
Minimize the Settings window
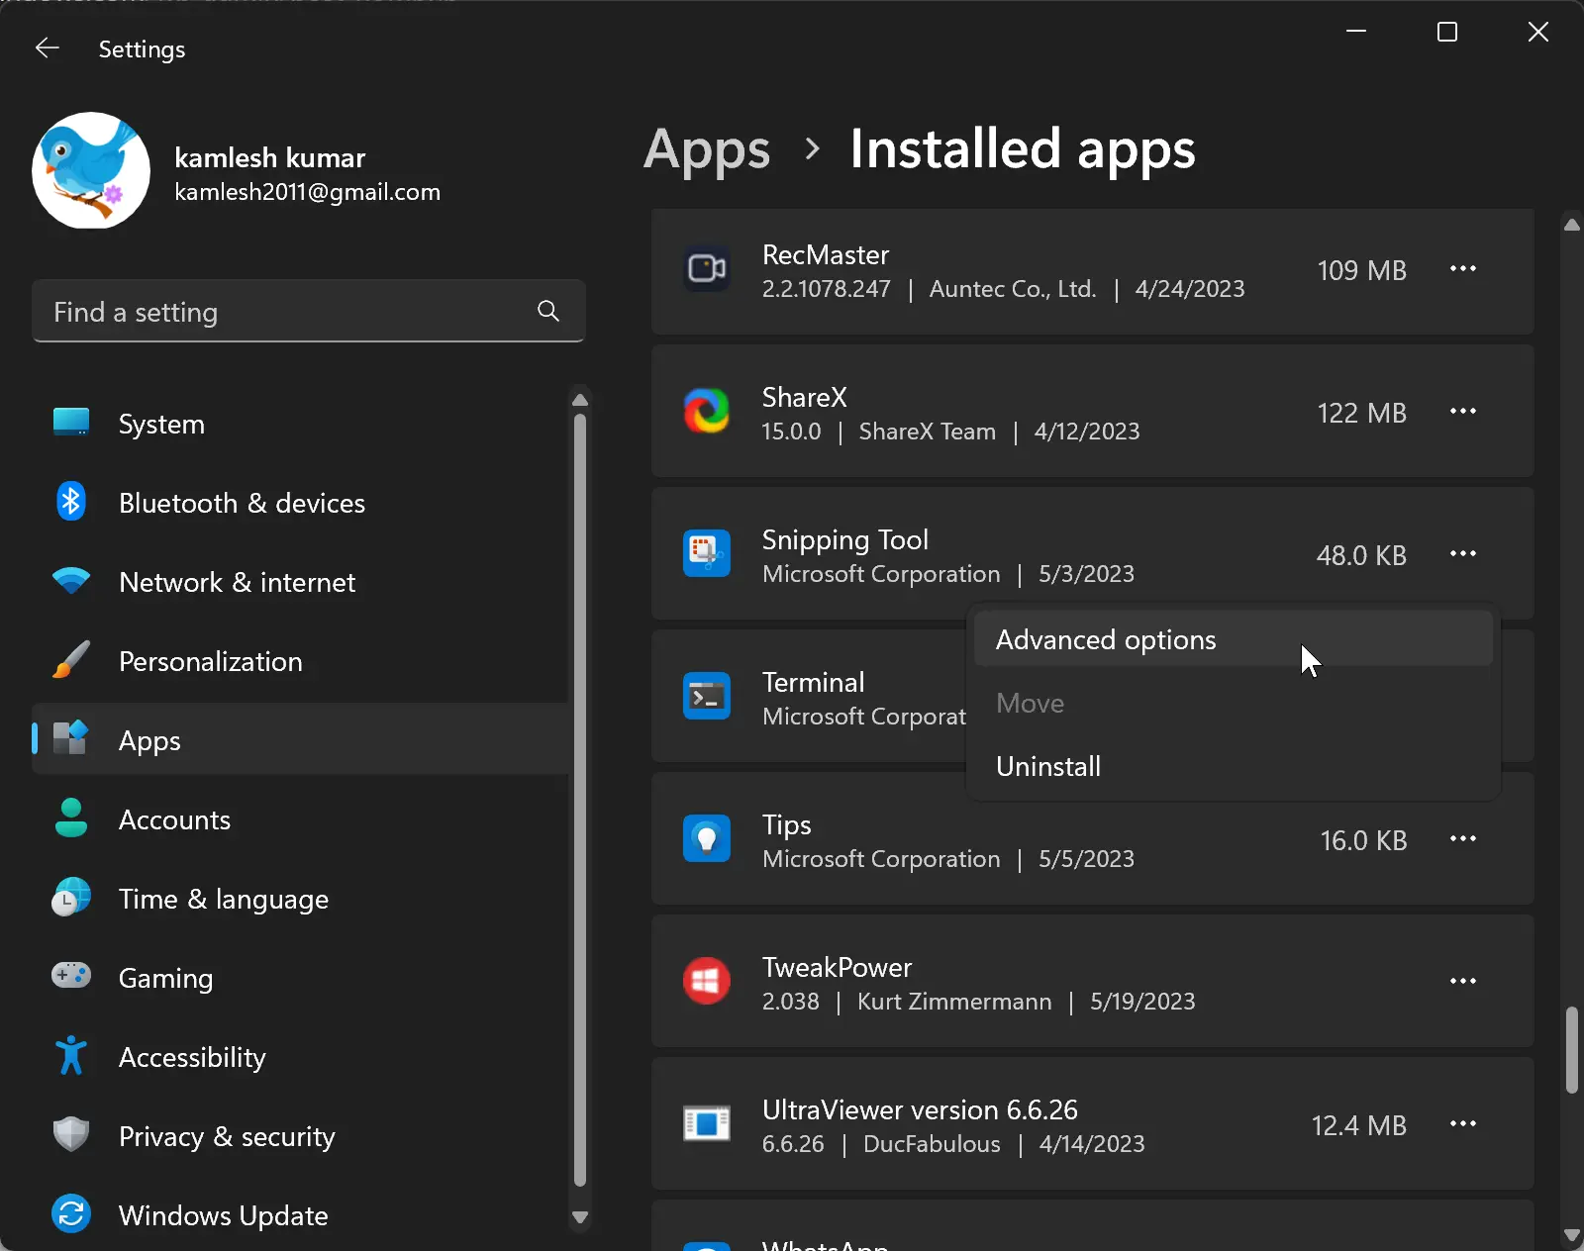point(1356,32)
